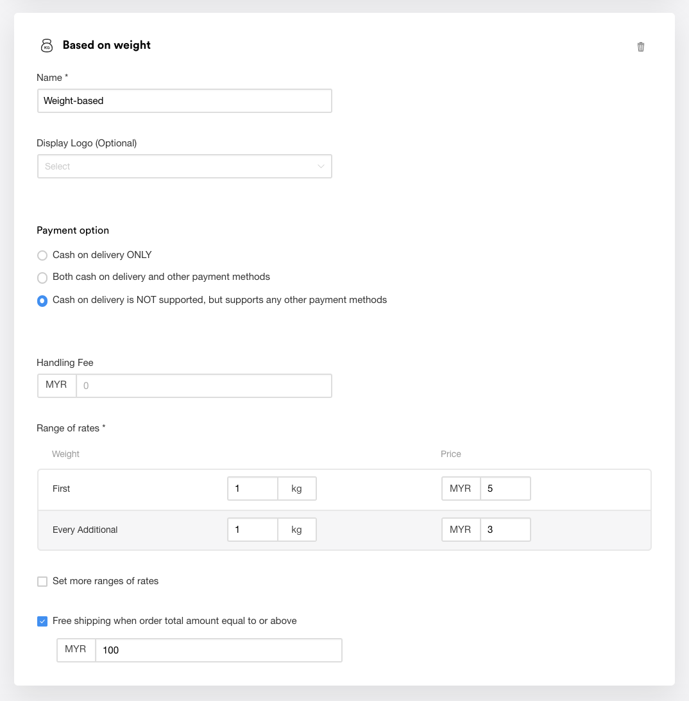
Task: Select Cash on delivery NOT supported option
Action: (42, 301)
